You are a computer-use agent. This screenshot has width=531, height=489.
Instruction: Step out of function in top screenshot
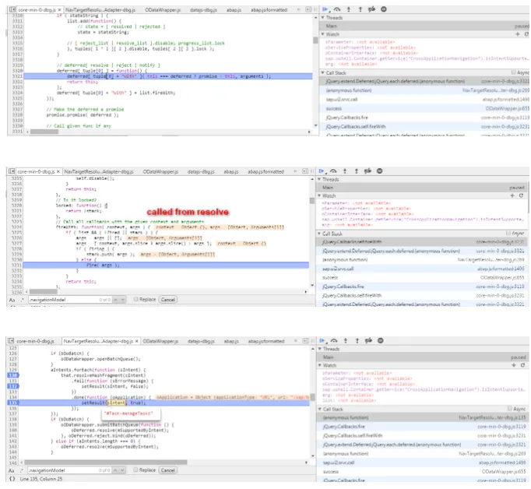(x=360, y=9)
